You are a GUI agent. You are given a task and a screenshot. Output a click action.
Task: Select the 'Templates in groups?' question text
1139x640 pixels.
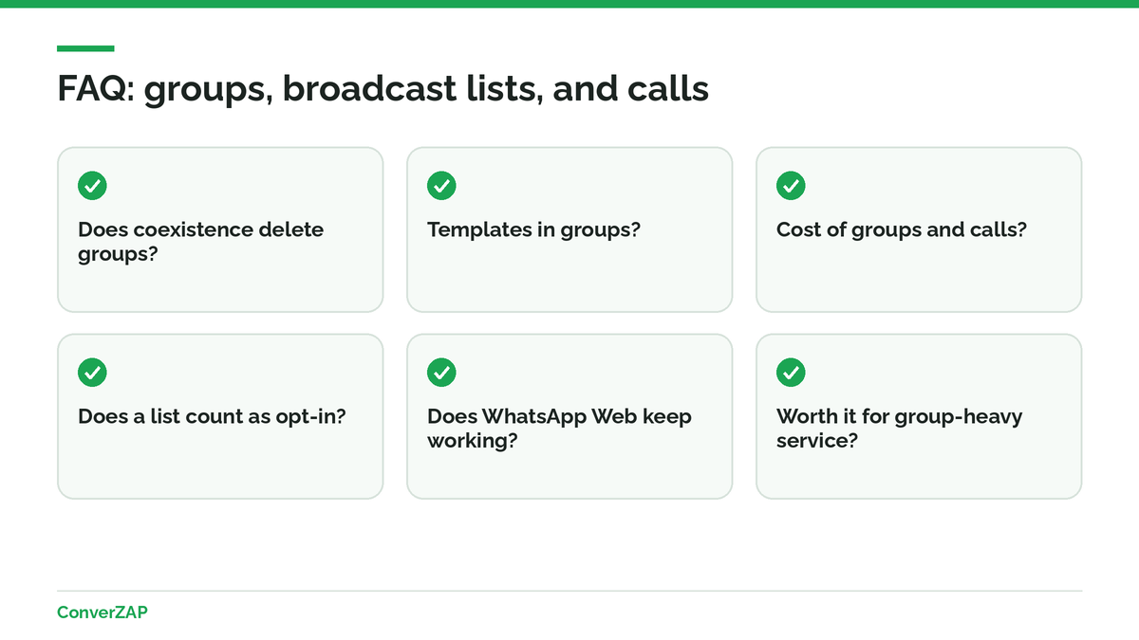tap(534, 229)
